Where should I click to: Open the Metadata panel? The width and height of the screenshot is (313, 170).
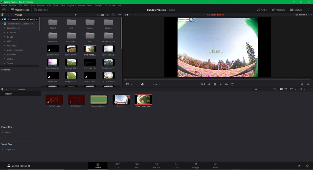pyautogui.click(x=278, y=10)
